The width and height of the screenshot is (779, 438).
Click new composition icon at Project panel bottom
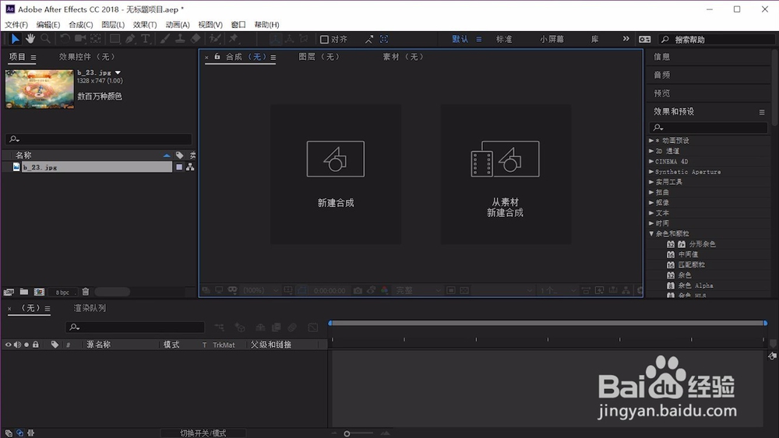pyautogui.click(x=39, y=293)
